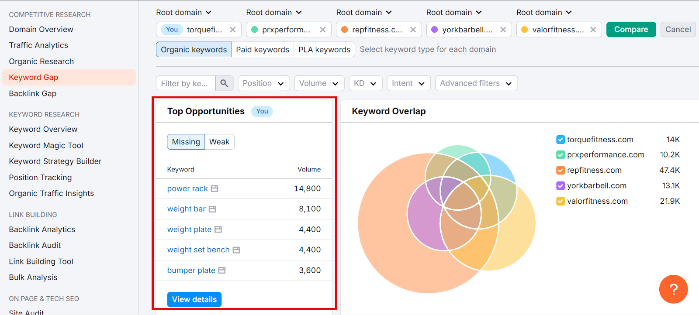699x315 pixels.
Task: Open the weight plate keyword link
Action: pyautogui.click(x=189, y=229)
